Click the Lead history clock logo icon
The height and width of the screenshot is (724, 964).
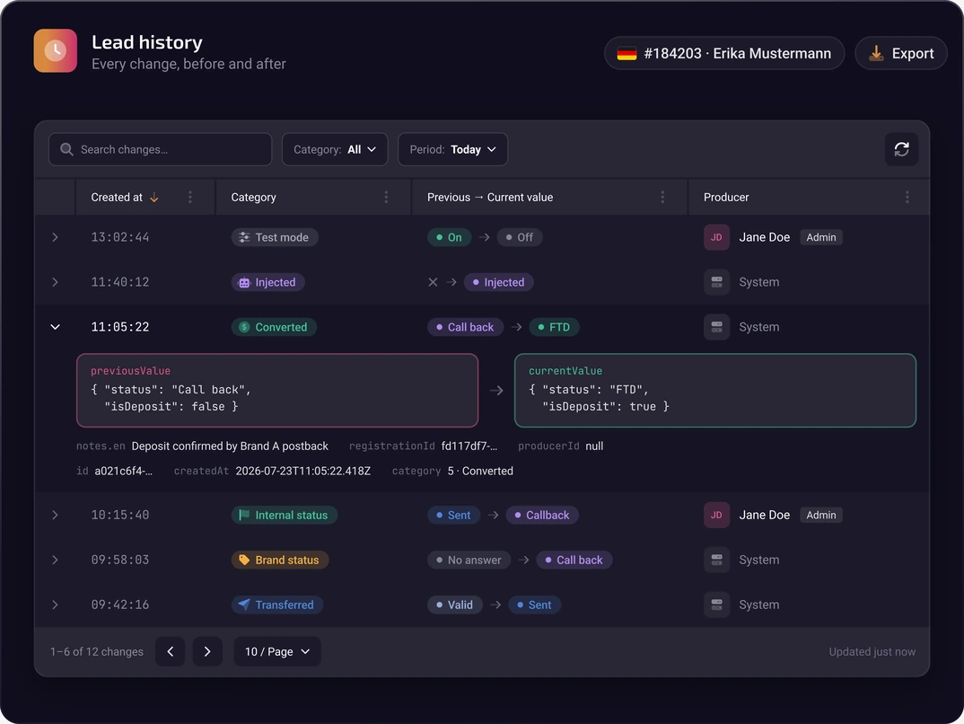coord(56,50)
